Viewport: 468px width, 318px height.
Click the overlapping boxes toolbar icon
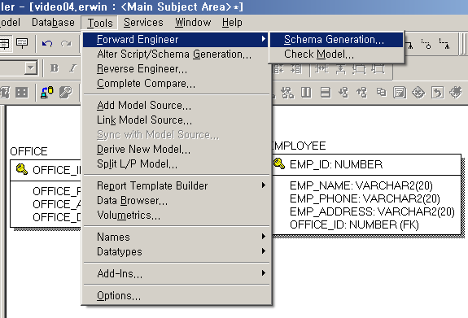pyautogui.click(x=381, y=92)
